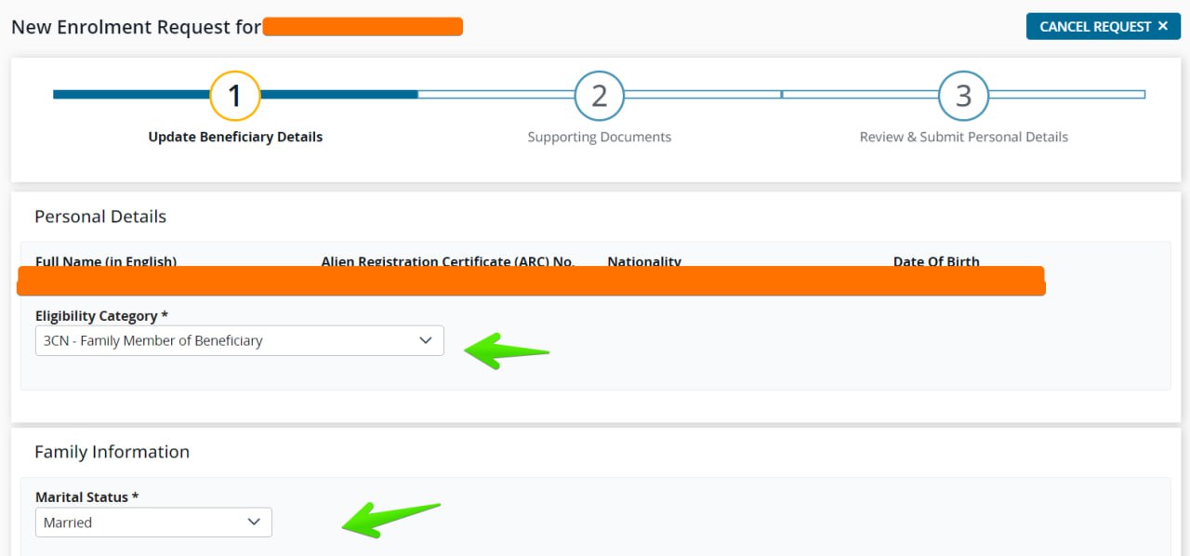Open Review & Submit Personal Details step label

pos(964,137)
